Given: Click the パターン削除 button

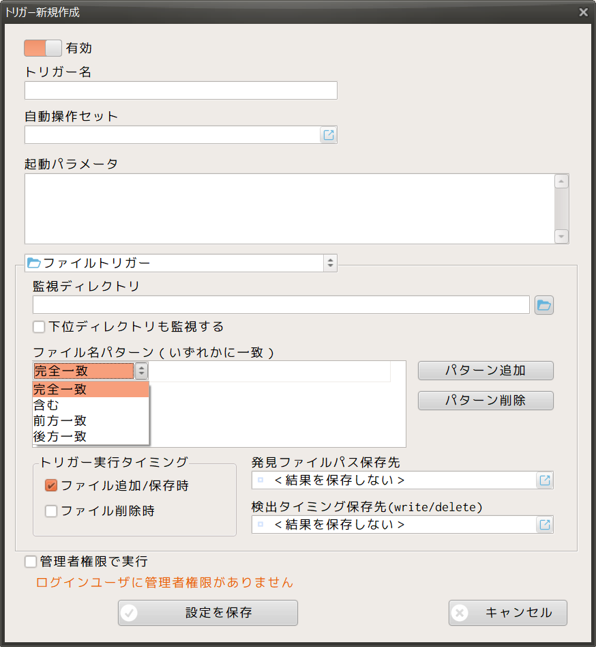Looking at the screenshot, I should tap(485, 401).
